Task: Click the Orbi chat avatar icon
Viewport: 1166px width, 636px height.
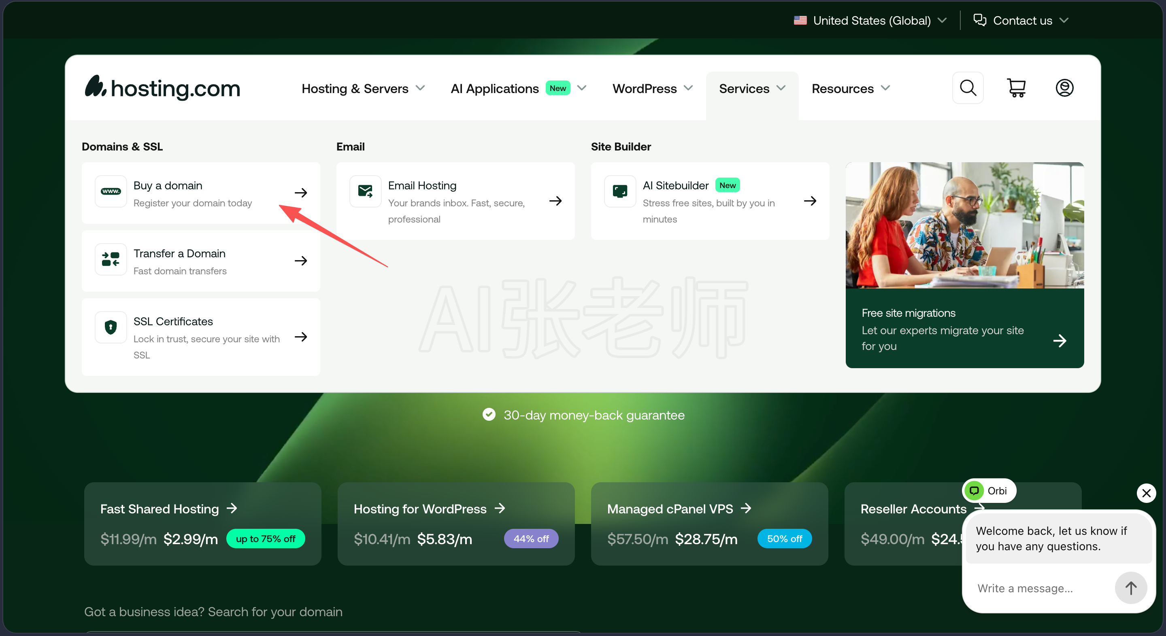Action: (x=975, y=491)
